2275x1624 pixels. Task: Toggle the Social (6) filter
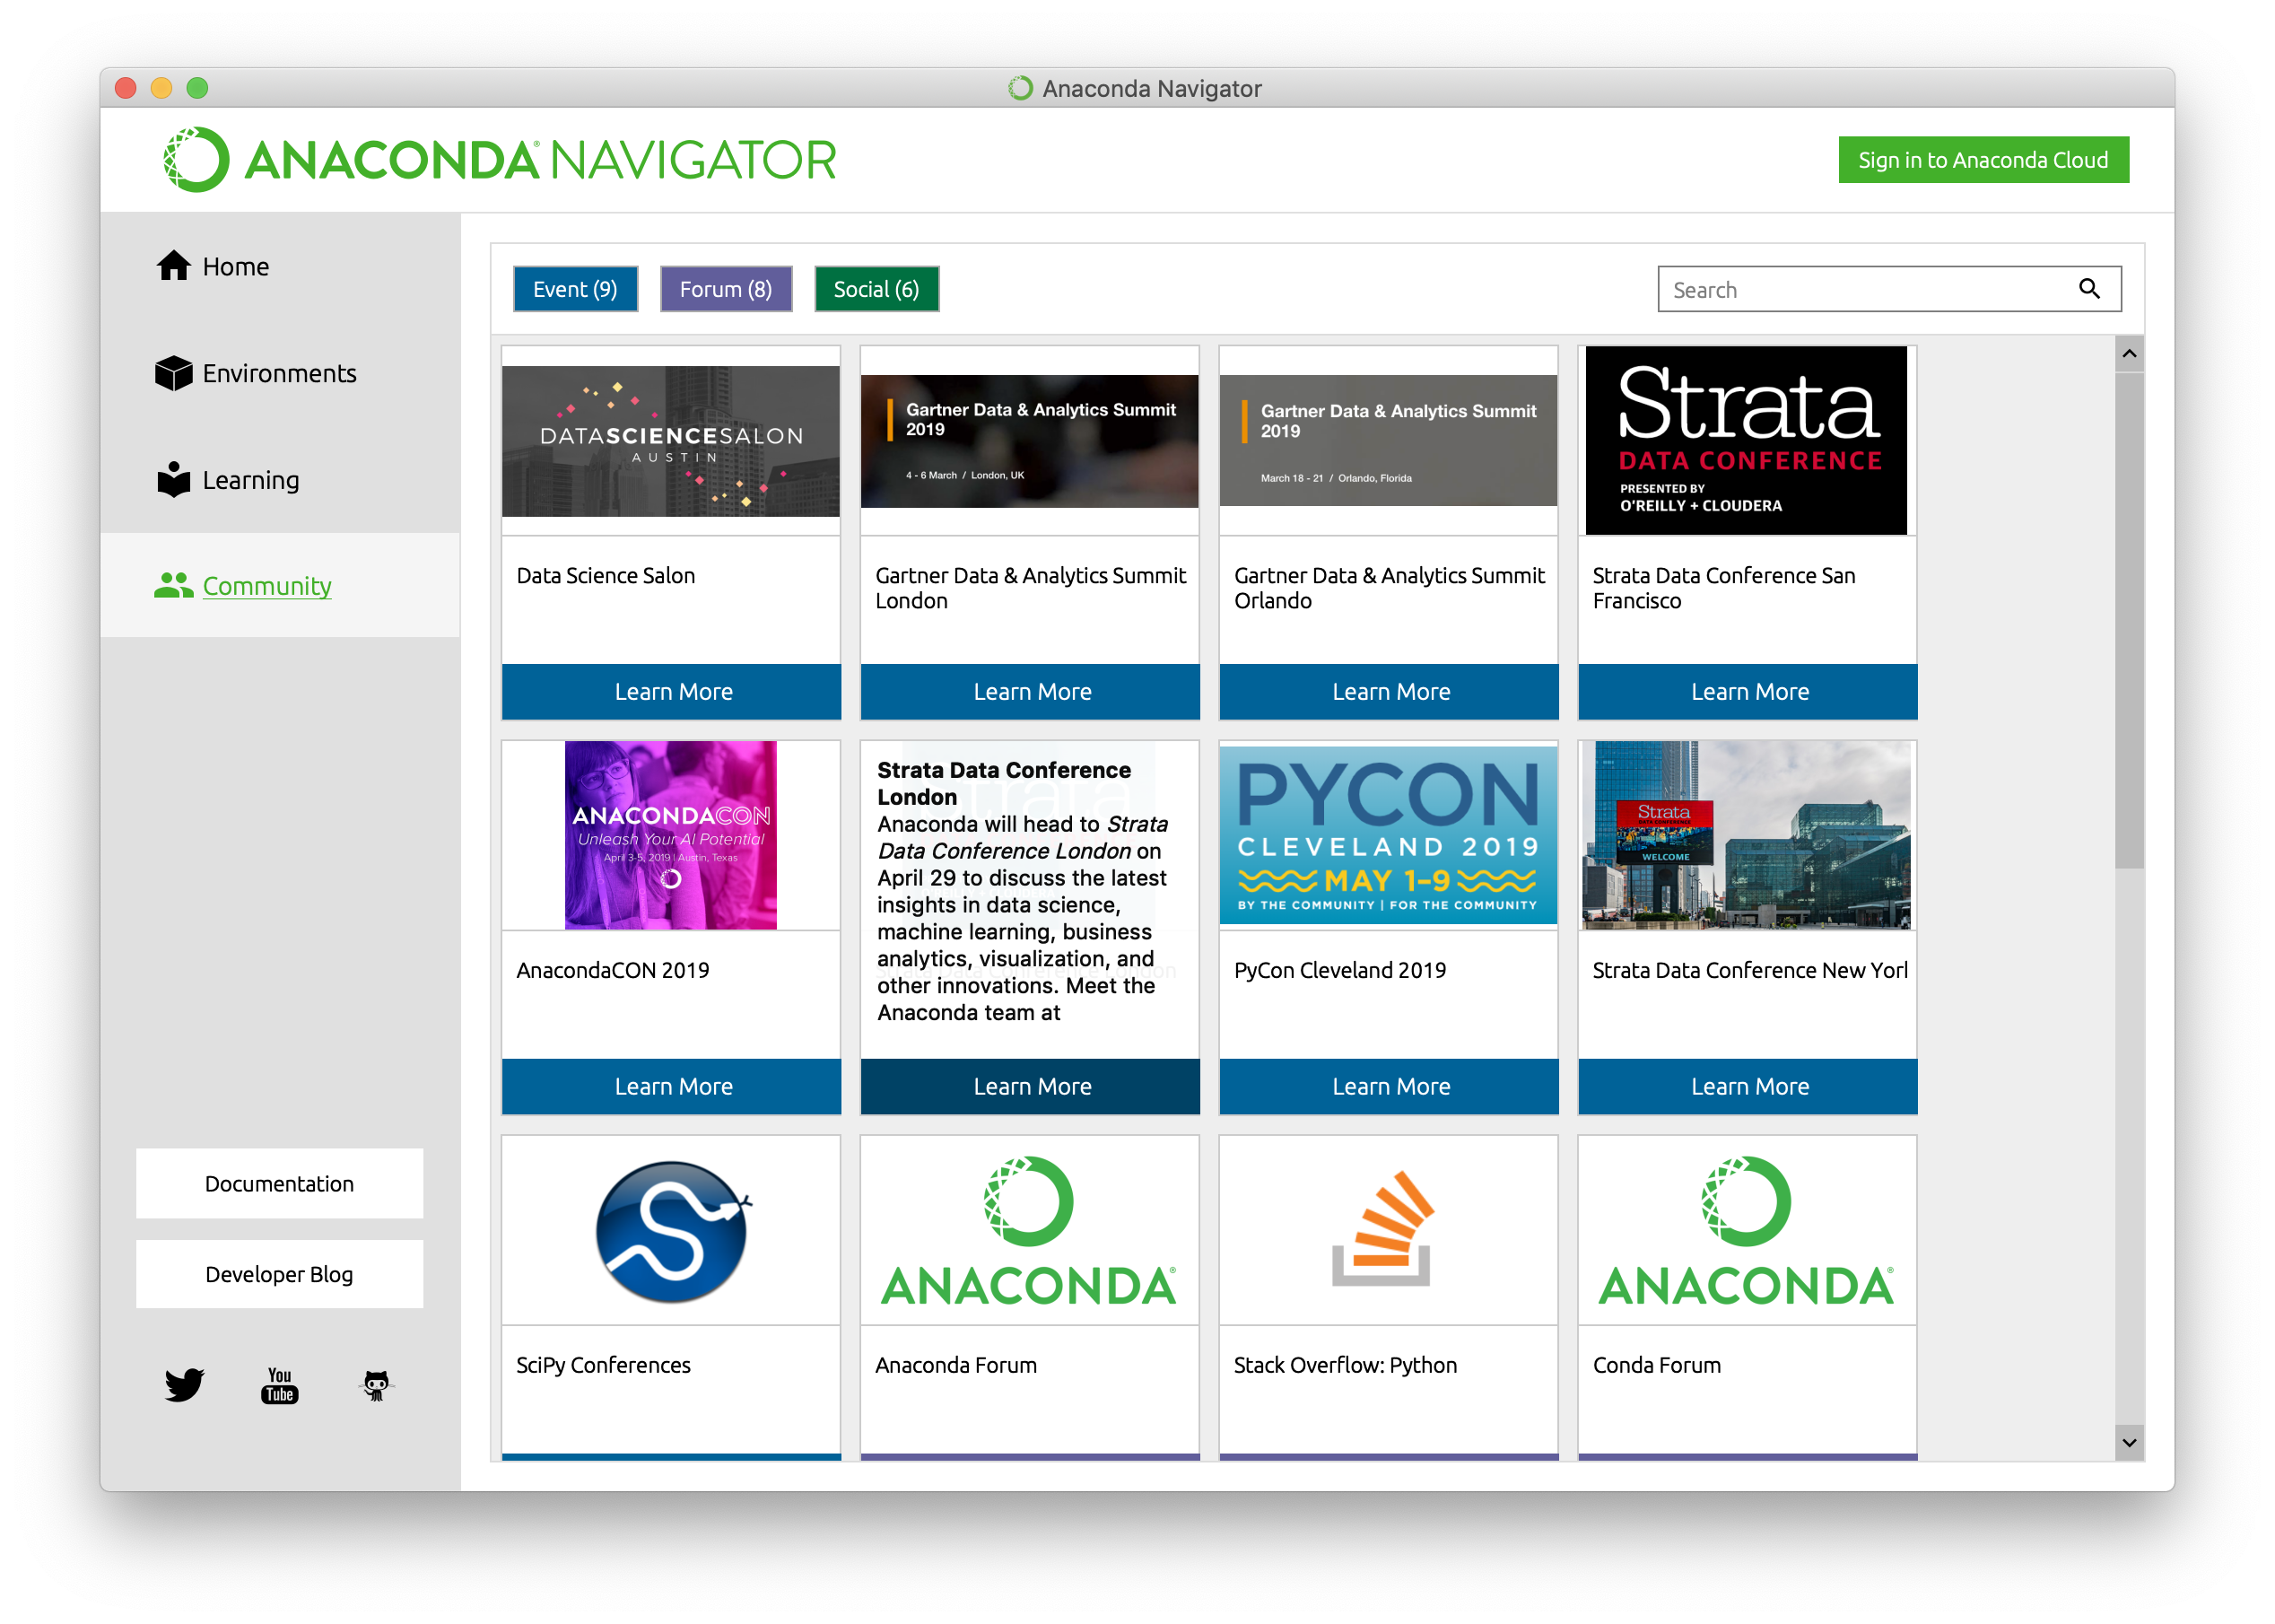click(x=876, y=289)
